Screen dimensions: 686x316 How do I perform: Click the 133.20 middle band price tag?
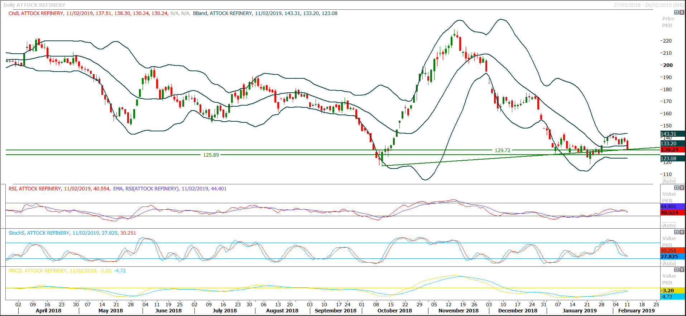click(x=672, y=144)
